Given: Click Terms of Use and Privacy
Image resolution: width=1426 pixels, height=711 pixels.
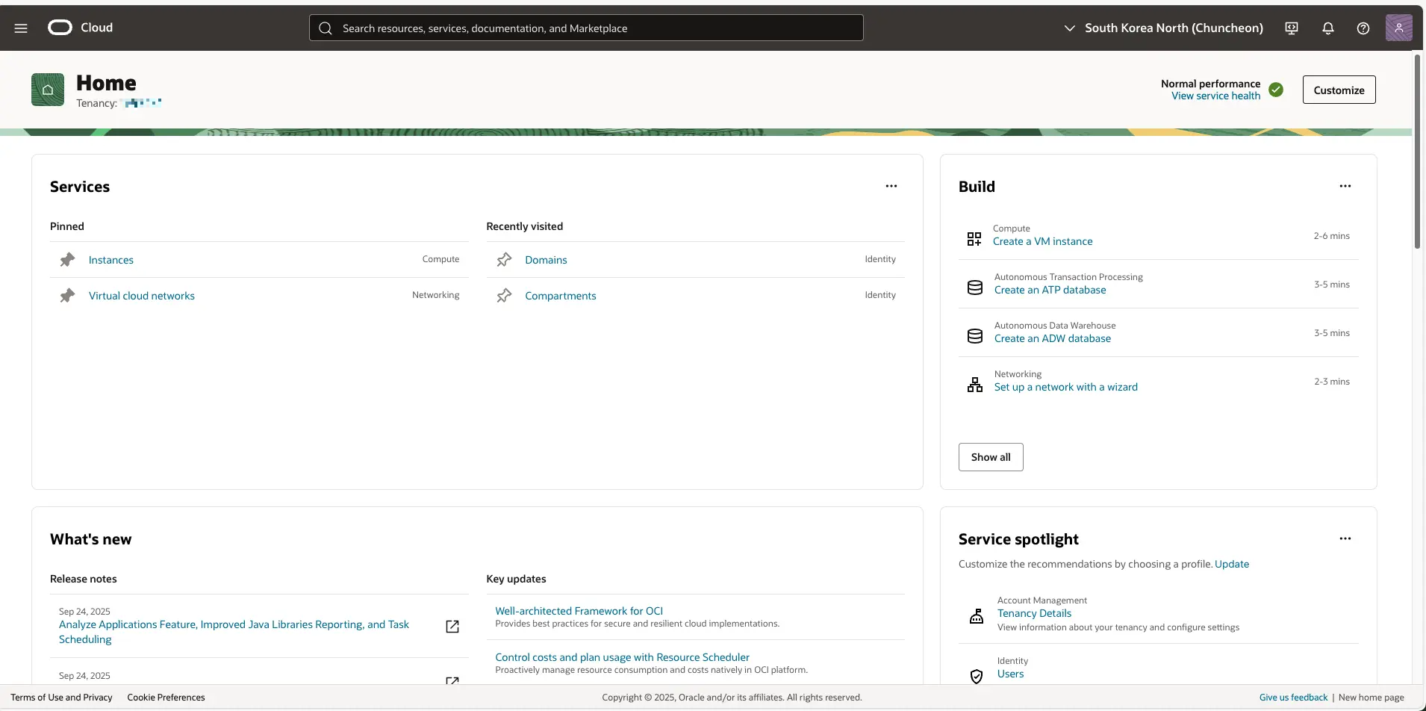Looking at the screenshot, I should click(61, 698).
